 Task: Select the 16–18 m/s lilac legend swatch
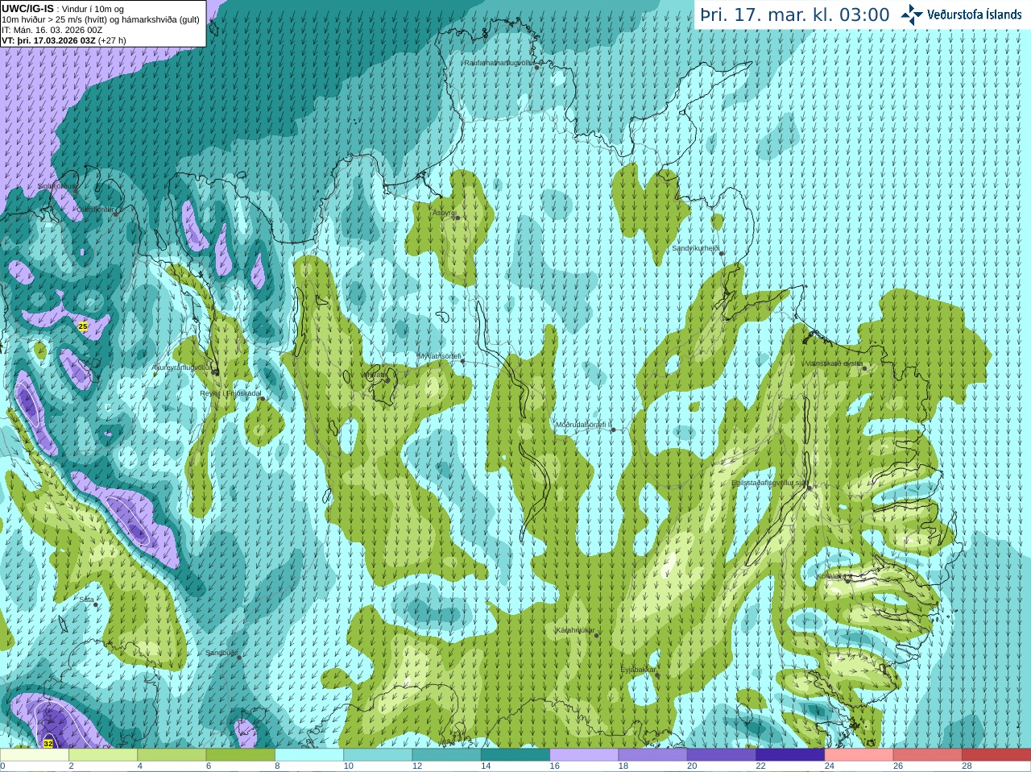584,755
